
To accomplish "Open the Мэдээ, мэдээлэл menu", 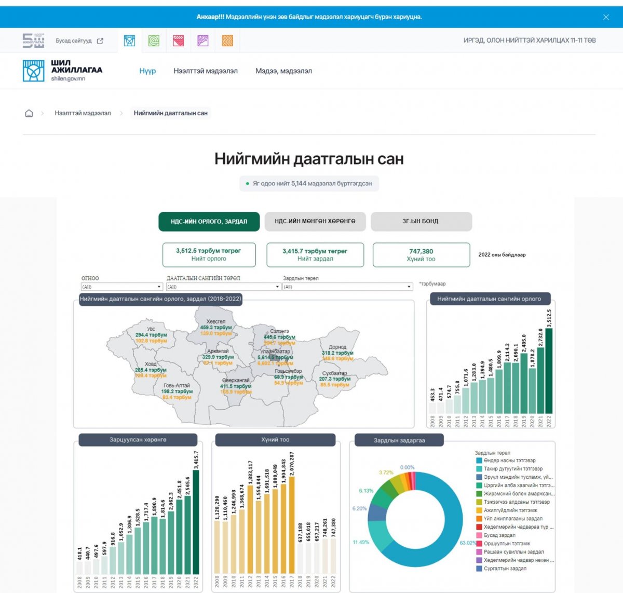I will coord(283,71).
